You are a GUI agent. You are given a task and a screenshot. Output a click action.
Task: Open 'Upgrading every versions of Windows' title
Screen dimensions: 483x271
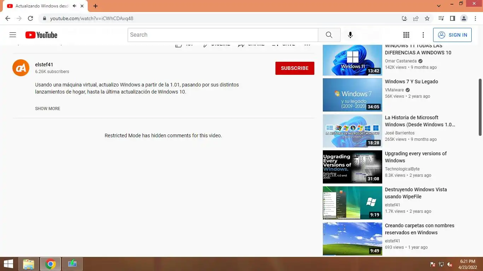click(416, 157)
